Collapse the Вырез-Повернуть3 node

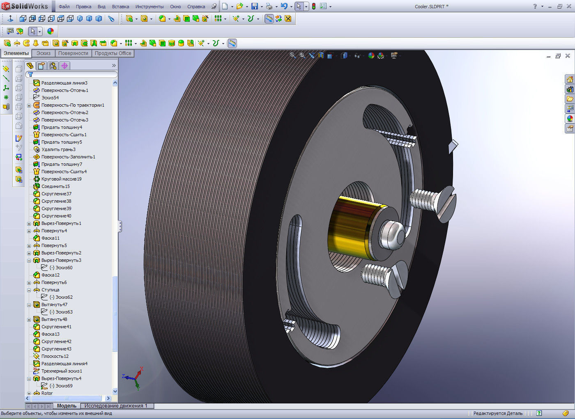(29, 261)
